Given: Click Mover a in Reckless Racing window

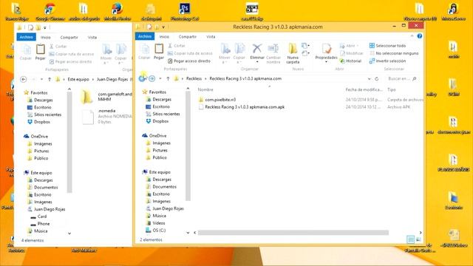Looking at the screenshot, I should [225, 53].
